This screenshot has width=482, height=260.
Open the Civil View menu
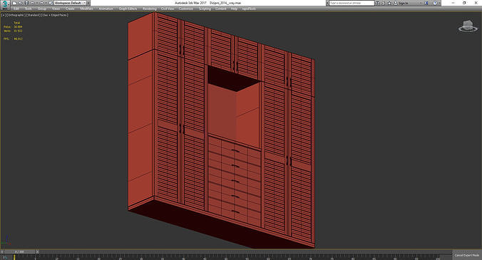coord(168,9)
